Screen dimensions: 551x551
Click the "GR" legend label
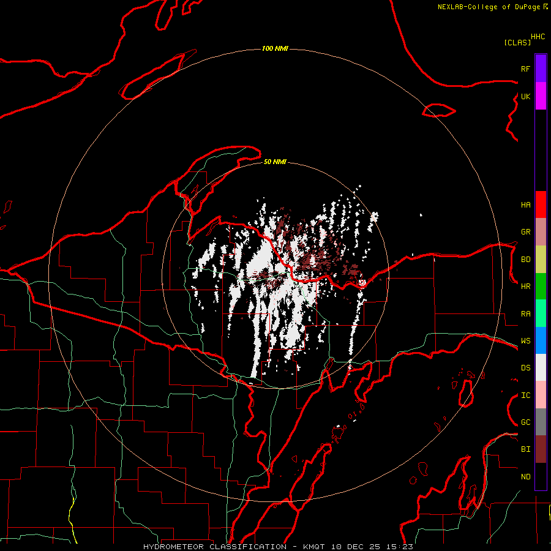526,232
